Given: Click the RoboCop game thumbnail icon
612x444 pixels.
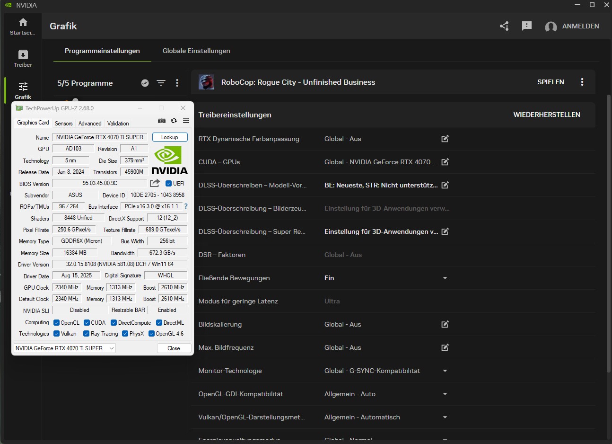Looking at the screenshot, I should tap(206, 82).
